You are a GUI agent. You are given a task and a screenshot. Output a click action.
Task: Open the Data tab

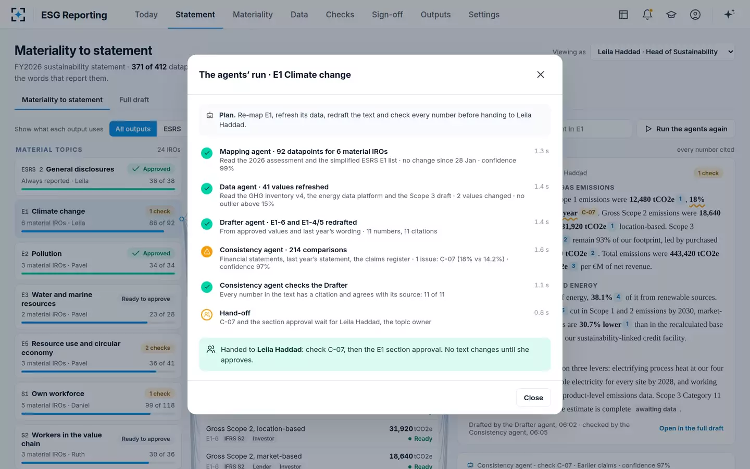(x=299, y=15)
